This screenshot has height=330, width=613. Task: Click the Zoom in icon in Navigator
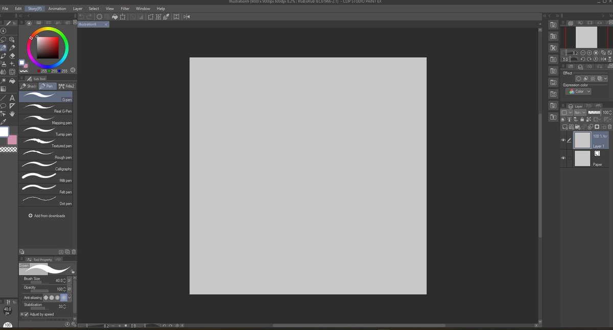(589, 53)
